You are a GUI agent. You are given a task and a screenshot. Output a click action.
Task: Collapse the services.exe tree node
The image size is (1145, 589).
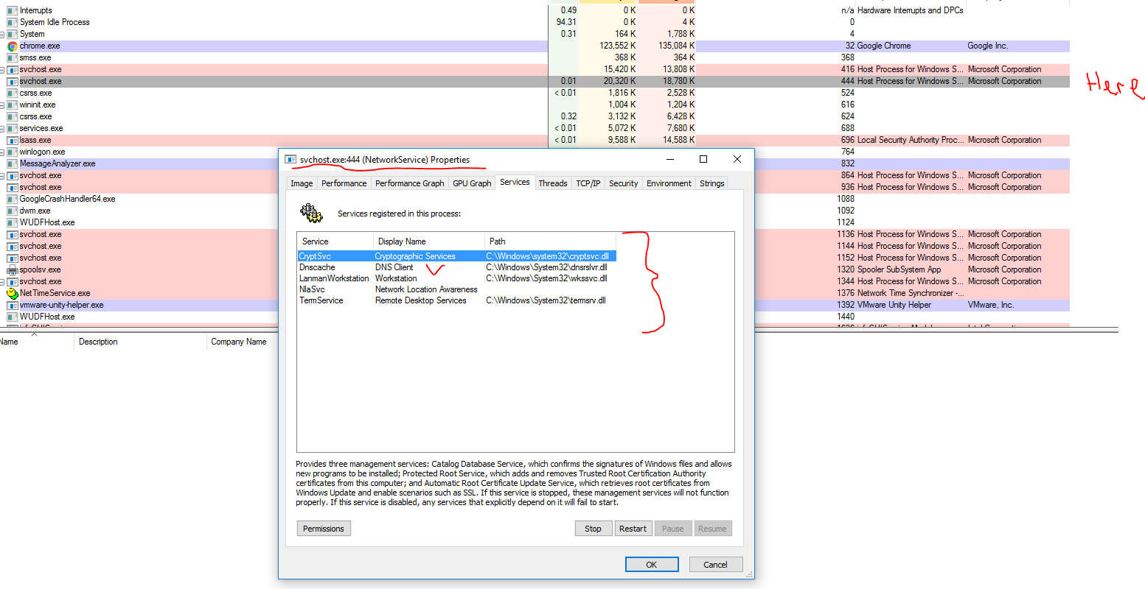[x=2, y=128]
